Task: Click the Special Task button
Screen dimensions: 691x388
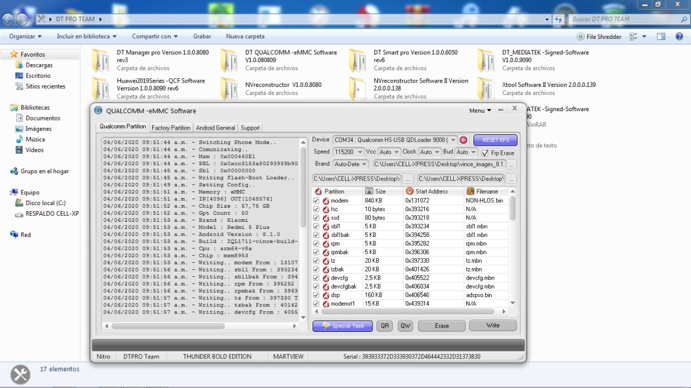Action: (x=342, y=326)
